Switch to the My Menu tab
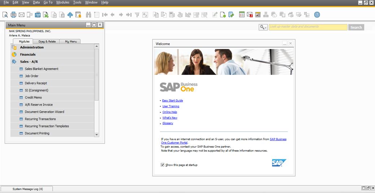Screen dimensions: 375x193 pos(71,41)
